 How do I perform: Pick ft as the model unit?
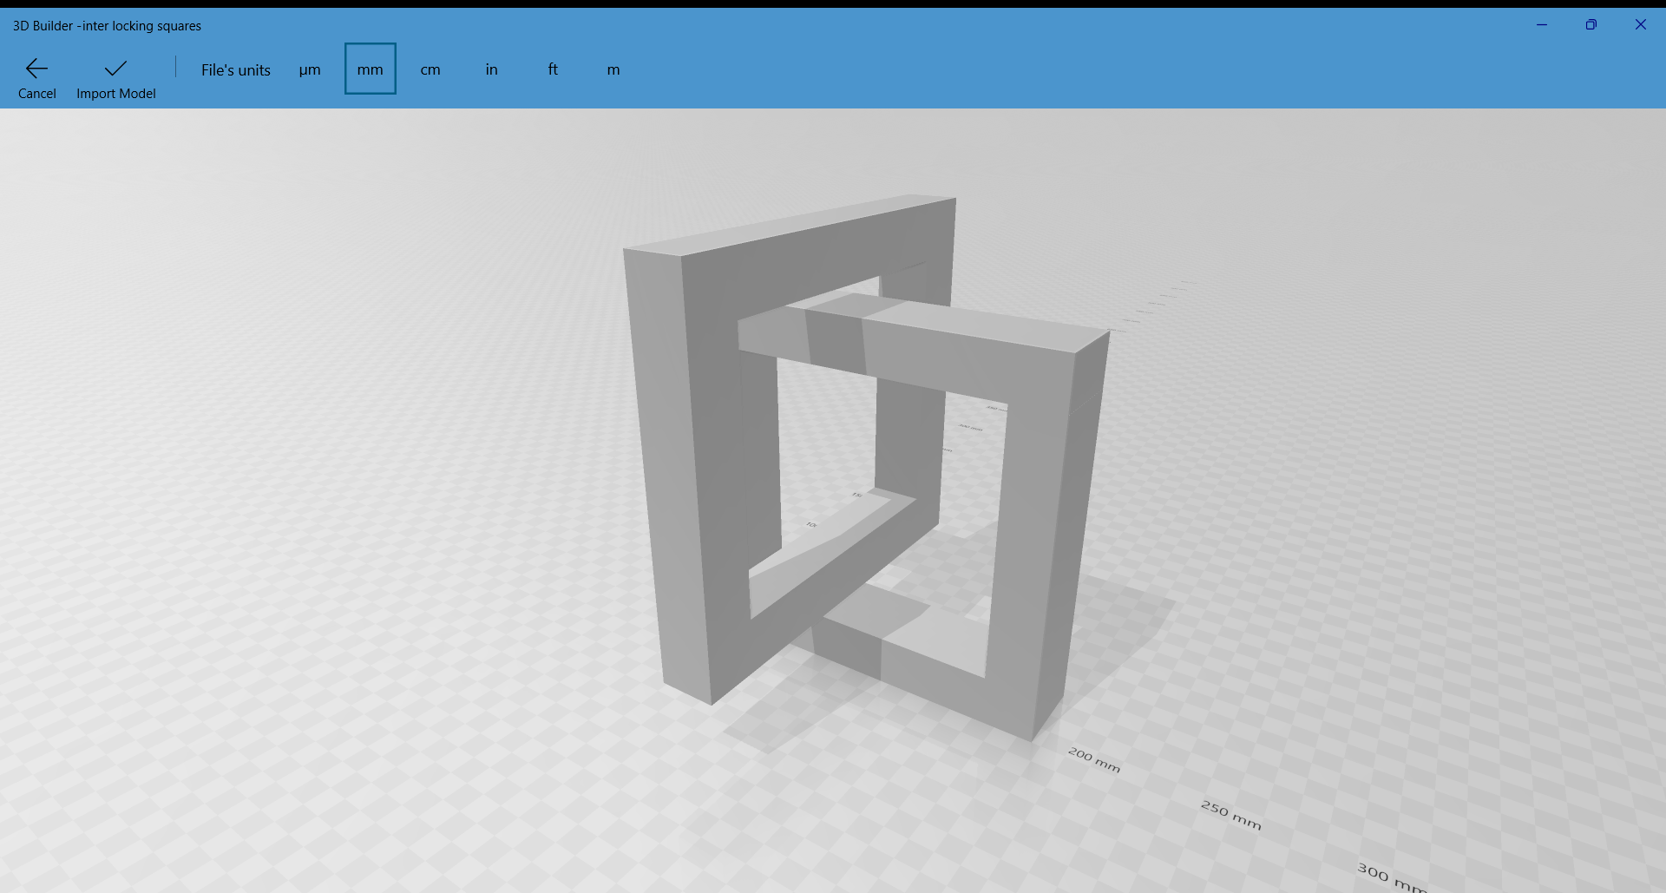pos(553,69)
